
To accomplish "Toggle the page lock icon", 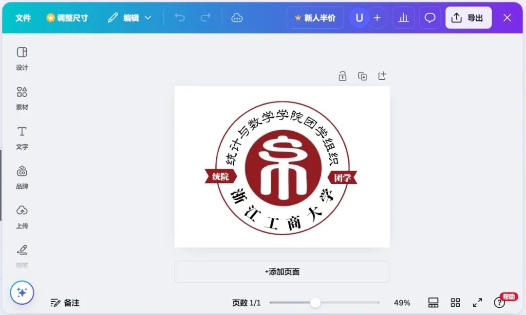I will 342,76.
